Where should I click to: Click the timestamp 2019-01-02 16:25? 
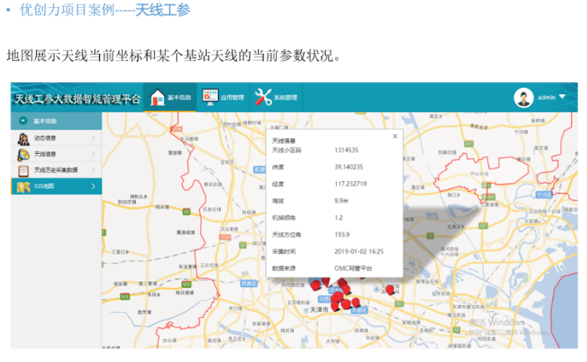[359, 251]
